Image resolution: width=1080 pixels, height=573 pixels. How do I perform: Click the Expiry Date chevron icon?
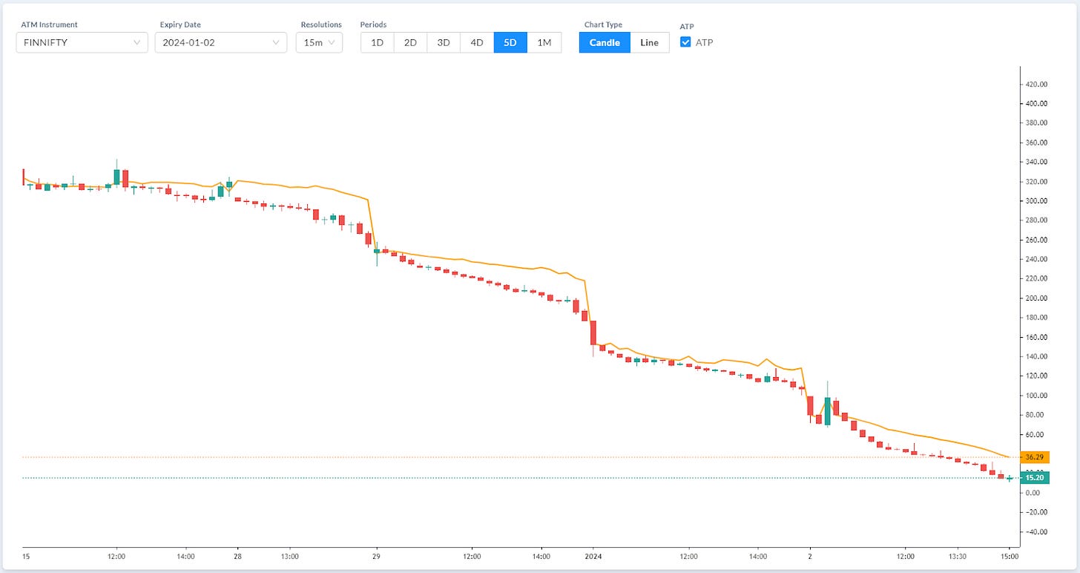[276, 42]
